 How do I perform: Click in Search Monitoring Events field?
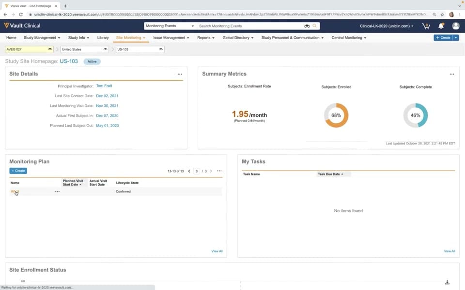[x=250, y=26]
